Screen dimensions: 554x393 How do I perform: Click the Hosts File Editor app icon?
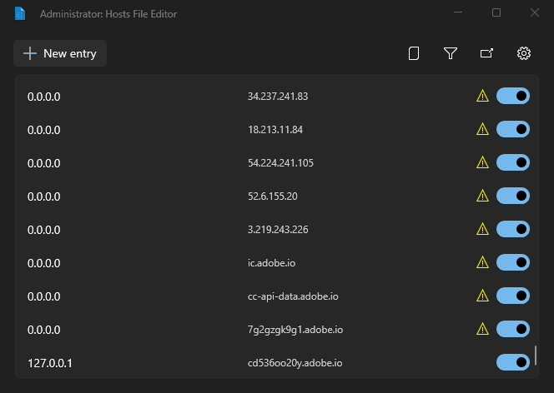pyautogui.click(x=20, y=14)
